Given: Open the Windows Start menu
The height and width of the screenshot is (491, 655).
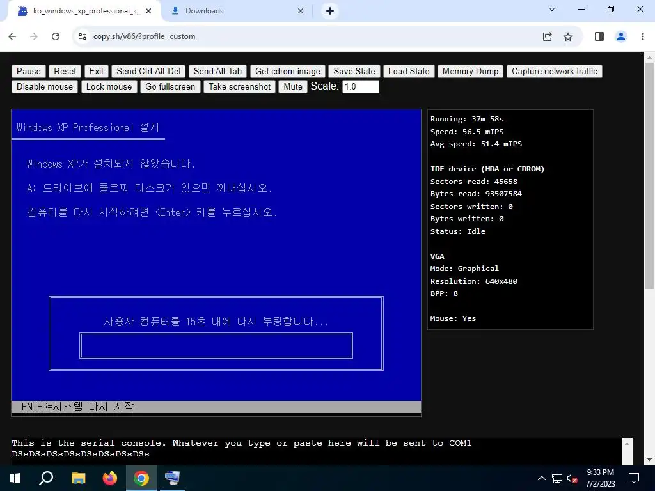Looking at the screenshot, I should (x=15, y=478).
